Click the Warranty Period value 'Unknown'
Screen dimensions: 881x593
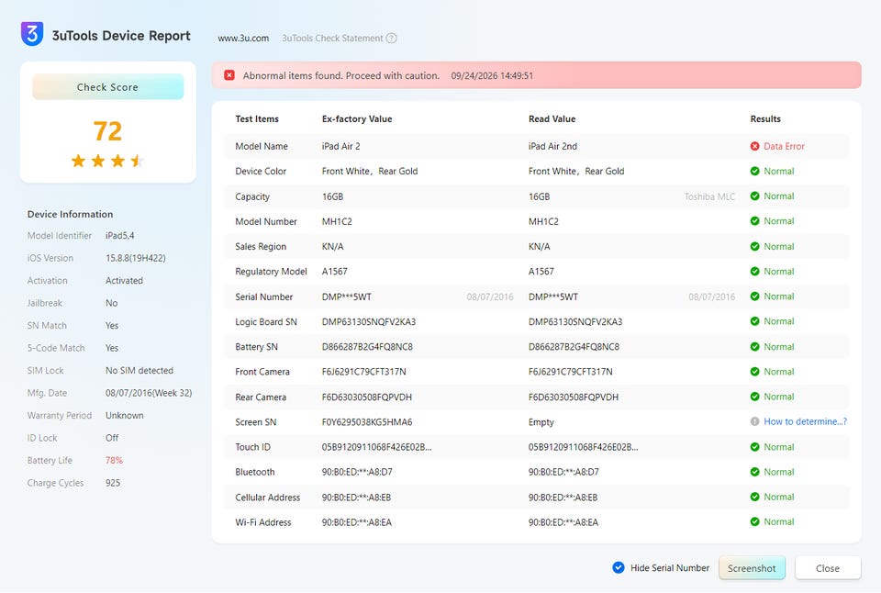(125, 416)
